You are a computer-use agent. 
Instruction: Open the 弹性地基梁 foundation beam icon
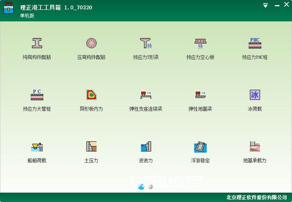(x=201, y=95)
